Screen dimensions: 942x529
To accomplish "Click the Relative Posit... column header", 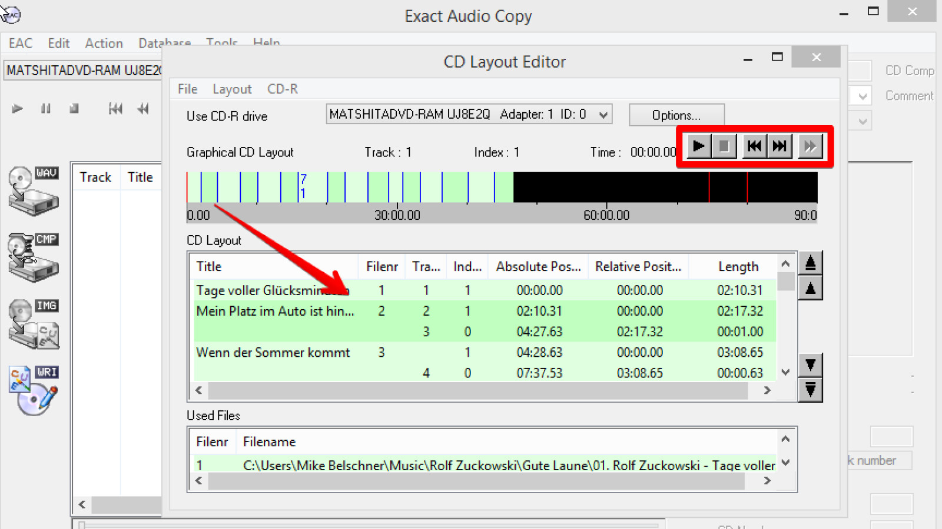I will point(638,267).
